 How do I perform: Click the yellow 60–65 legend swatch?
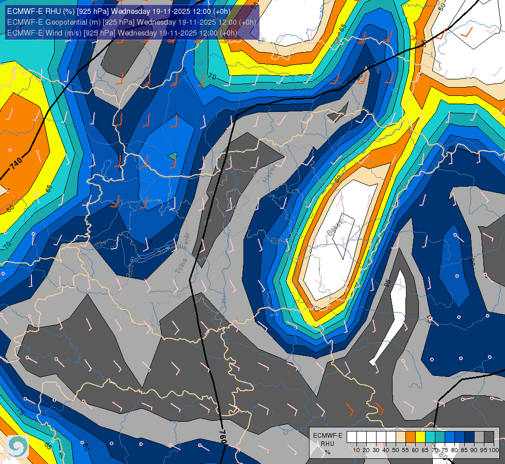click(x=420, y=437)
